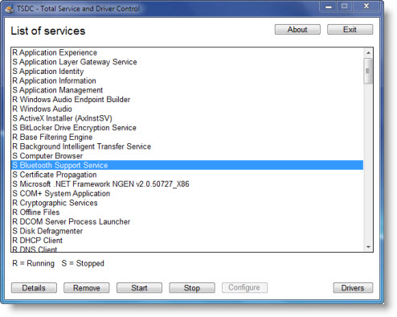Select Background Intelligent Transfer Service
Screen dimensions: 397x317
click(x=187, y=146)
